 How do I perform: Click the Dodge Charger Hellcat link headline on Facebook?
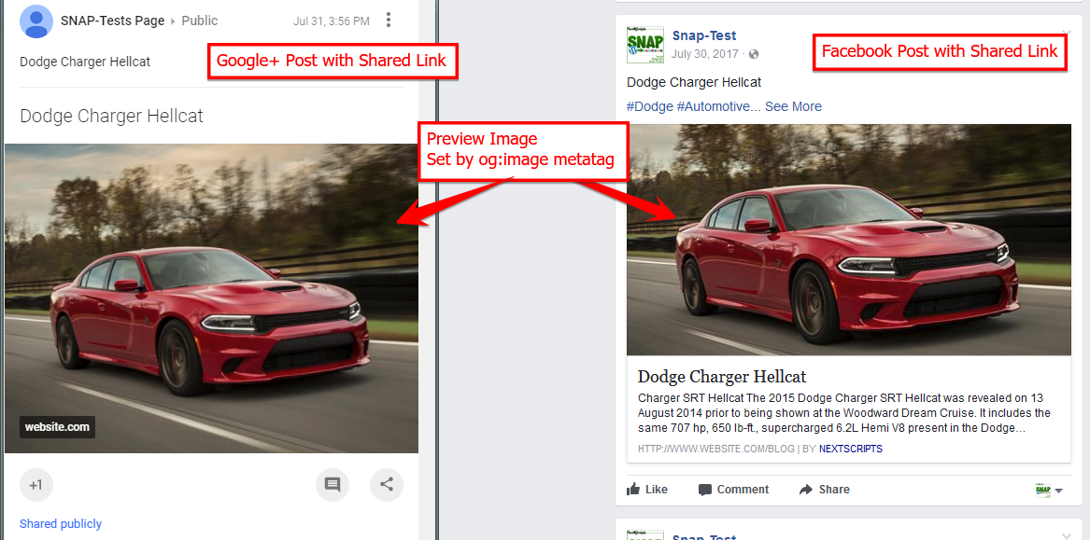[722, 377]
